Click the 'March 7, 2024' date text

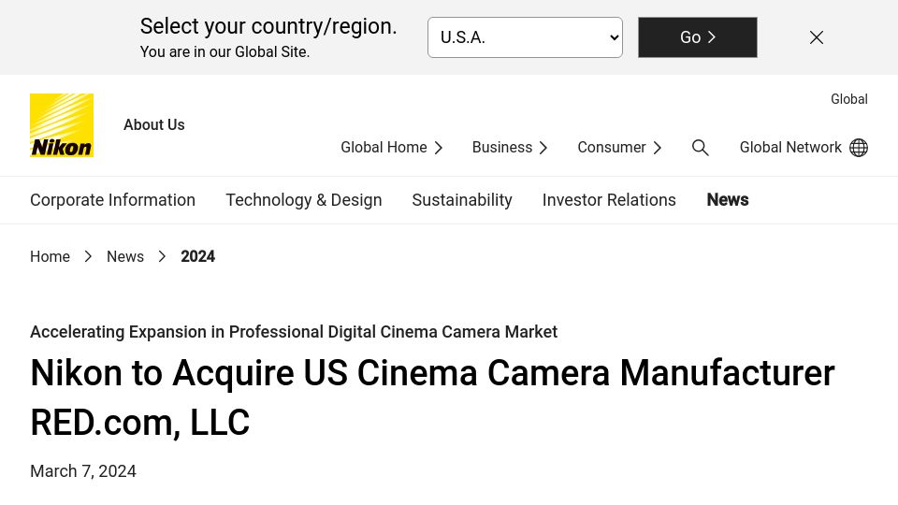(83, 471)
